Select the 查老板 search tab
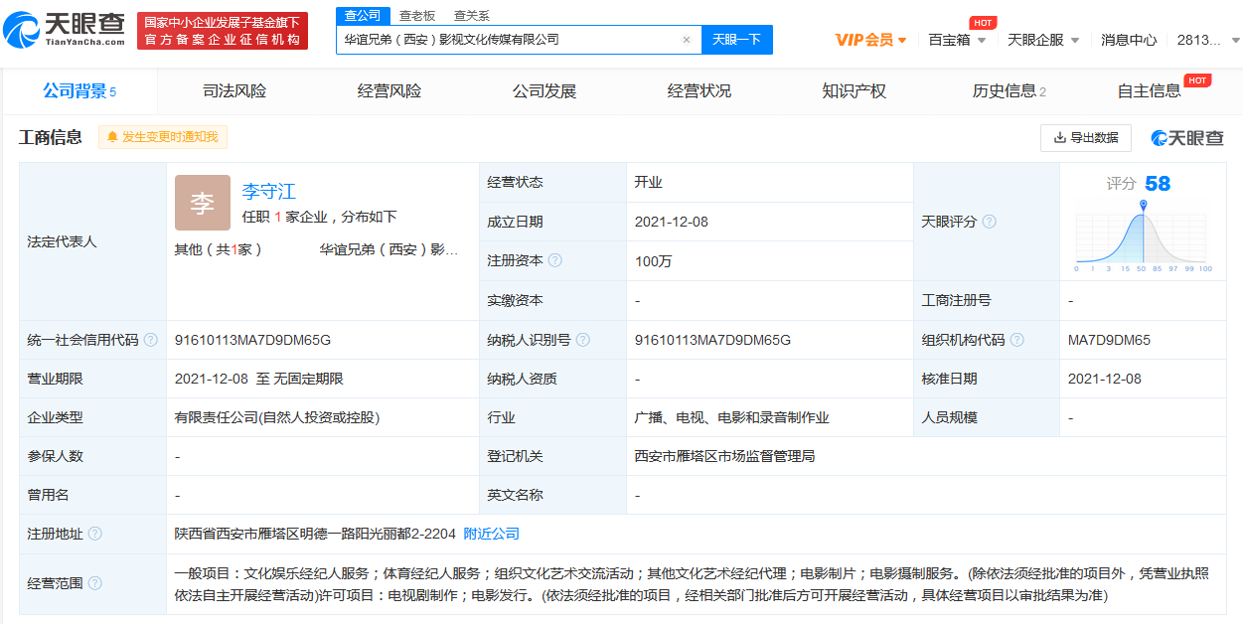Screen dimensions: 1243x624 click(417, 16)
